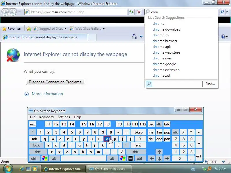This screenshot has width=231, height=173.
Task: Click the right arrow key
Action: 167,158
